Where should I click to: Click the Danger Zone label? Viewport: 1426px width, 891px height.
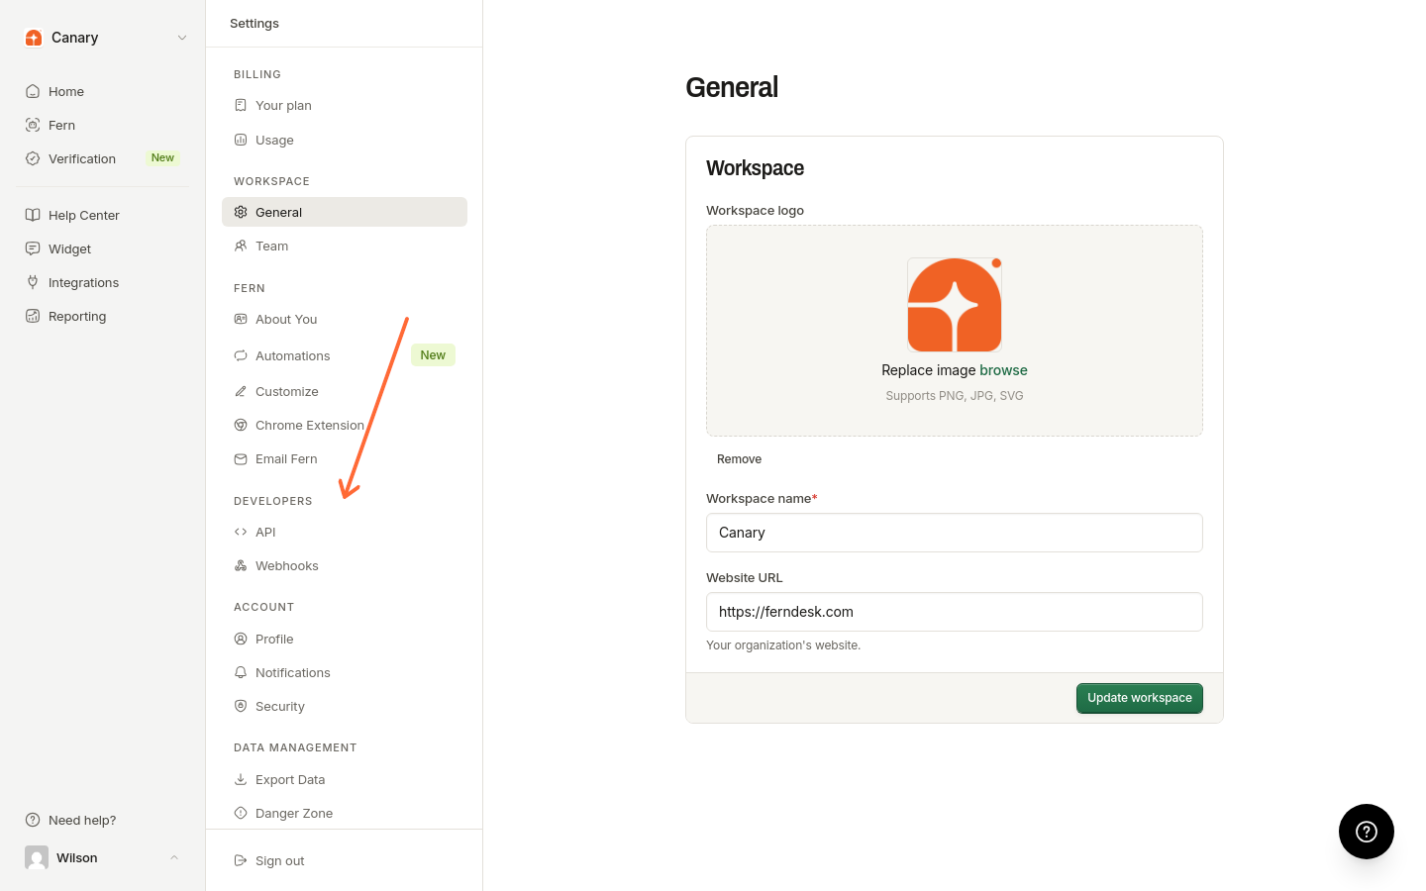click(294, 813)
